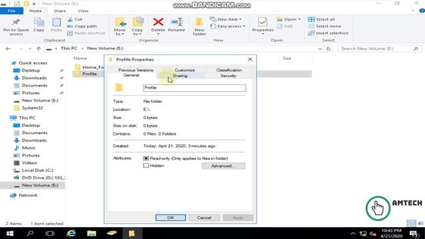Open the Previous Versions tab
This screenshot has height=239, width=425.
click(135, 70)
